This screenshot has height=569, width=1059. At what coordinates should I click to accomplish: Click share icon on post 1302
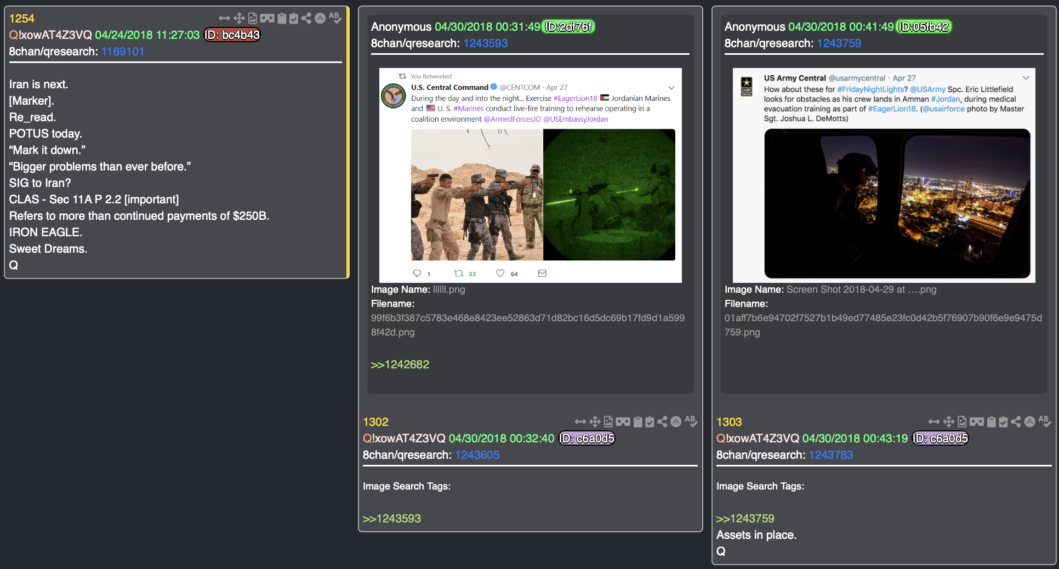pos(662,422)
